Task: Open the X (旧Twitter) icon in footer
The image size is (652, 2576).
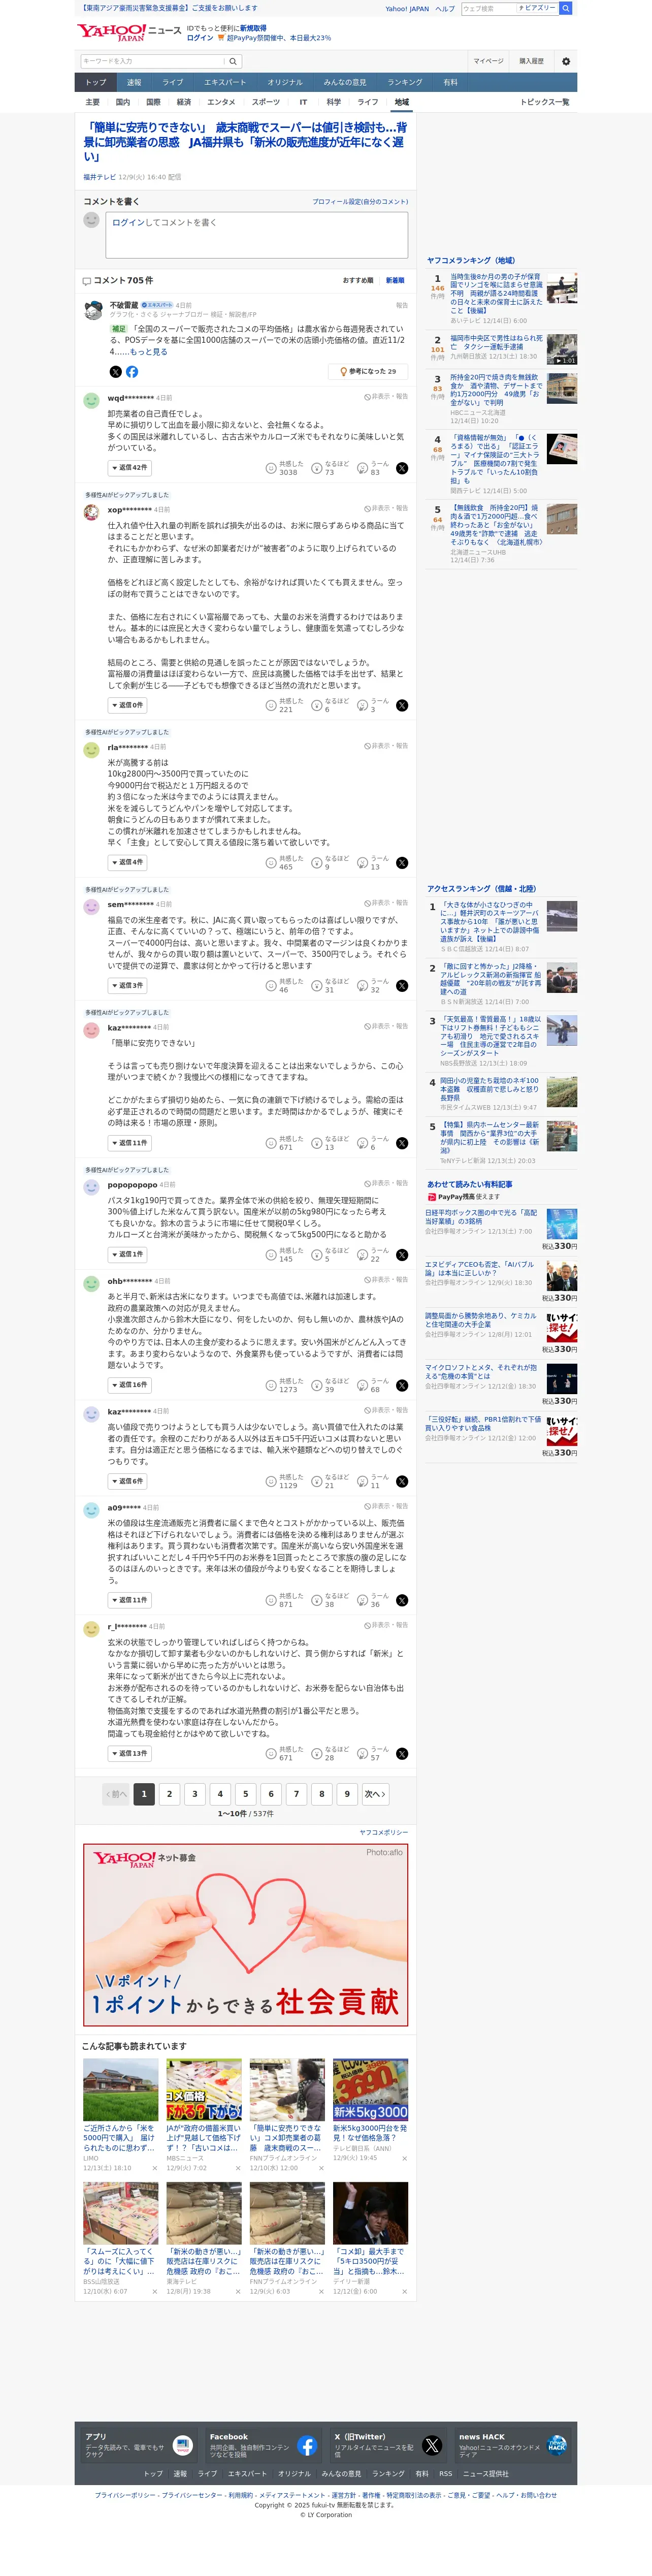Action: 432,2446
